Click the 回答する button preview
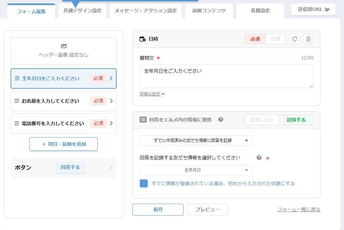This screenshot has height=230, width=344. (70, 168)
